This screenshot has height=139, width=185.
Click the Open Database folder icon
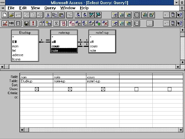tap(12, 15)
